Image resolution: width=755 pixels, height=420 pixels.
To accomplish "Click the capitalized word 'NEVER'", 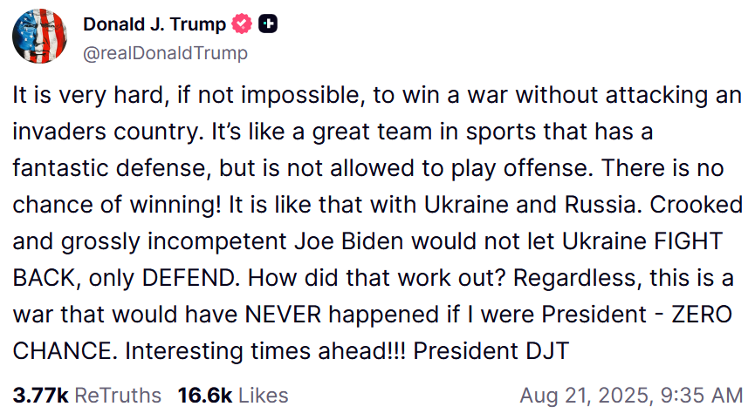I will click(x=283, y=315).
